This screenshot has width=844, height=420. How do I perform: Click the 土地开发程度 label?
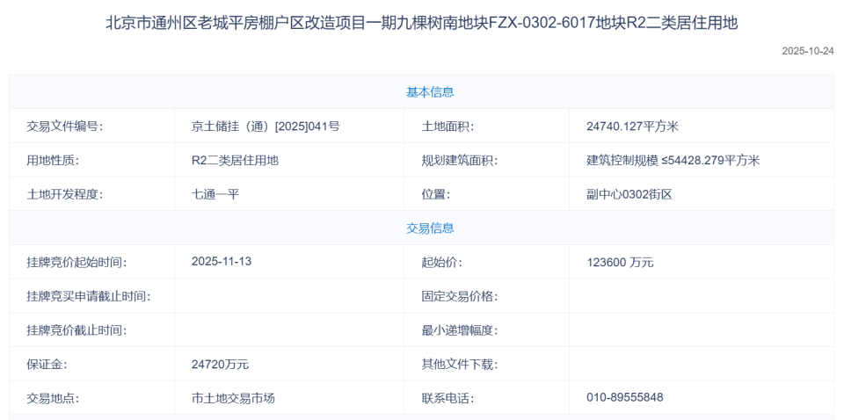[x=64, y=194]
